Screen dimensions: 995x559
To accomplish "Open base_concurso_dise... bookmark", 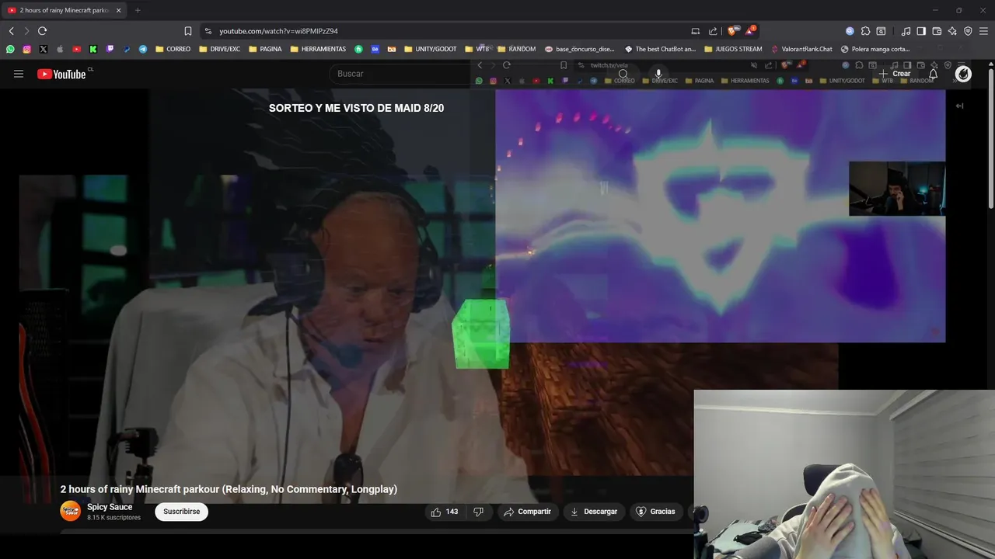I will pyautogui.click(x=580, y=49).
